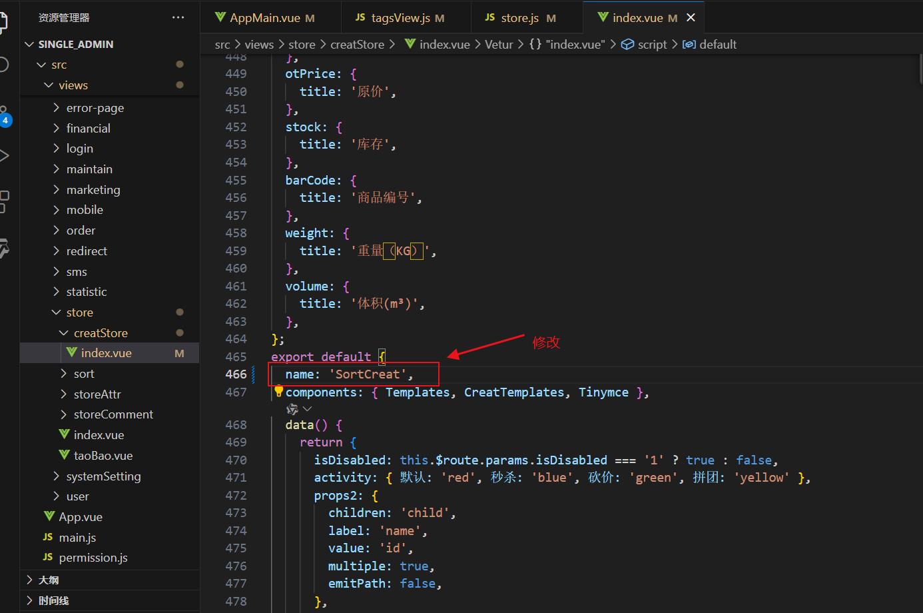
Task: Open index.vue under store folder
Action: click(x=110, y=434)
